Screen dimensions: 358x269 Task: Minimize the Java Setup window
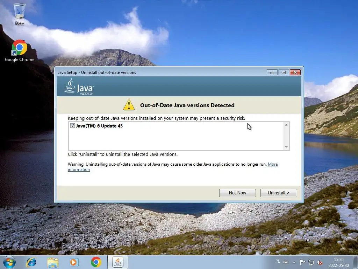click(272, 72)
